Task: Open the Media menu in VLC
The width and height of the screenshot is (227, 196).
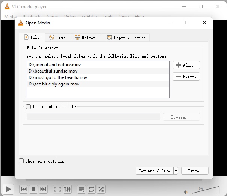Action: [10, 17]
